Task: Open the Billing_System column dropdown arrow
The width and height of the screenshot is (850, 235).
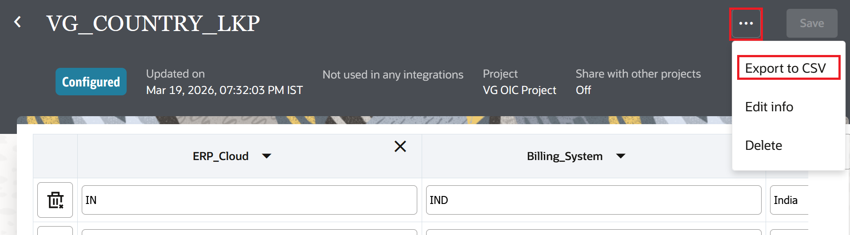Action: pos(621,156)
